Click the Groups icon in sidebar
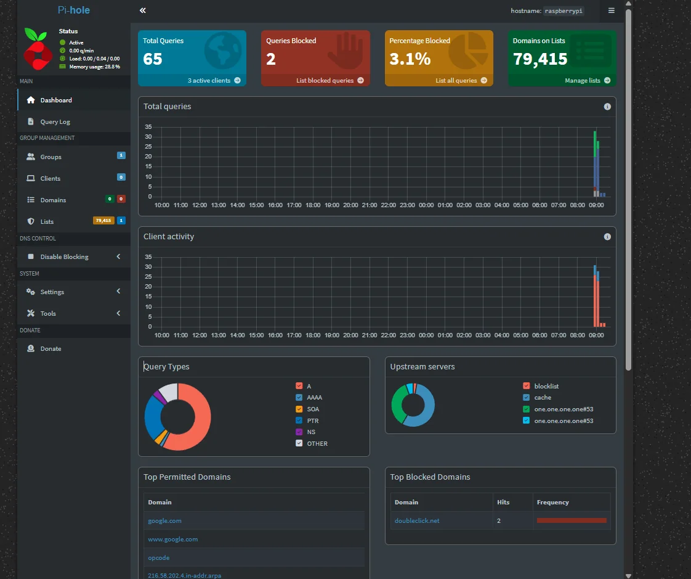Screen dimensions: 691x579 31,157
